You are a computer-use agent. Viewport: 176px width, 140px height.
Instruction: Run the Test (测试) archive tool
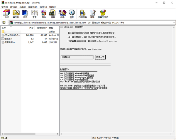coord(25,14)
